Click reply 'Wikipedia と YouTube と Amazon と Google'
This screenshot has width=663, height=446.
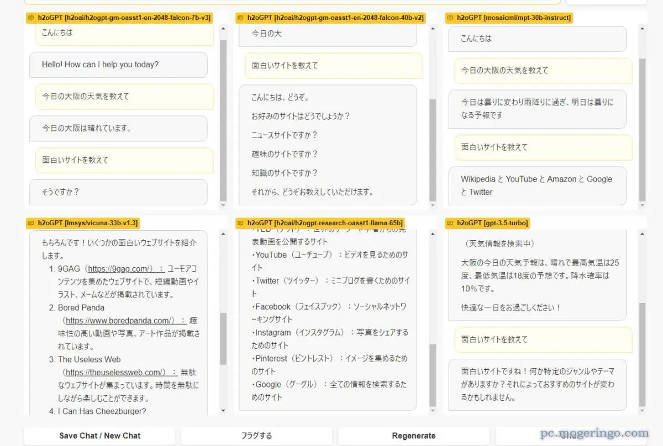tap(538, 185)
